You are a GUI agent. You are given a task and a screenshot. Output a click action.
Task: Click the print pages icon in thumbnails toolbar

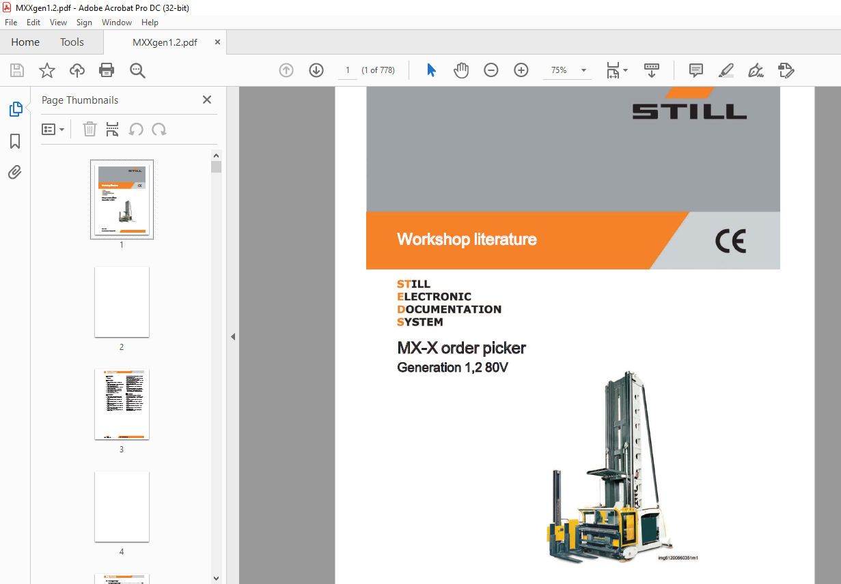tap(113, 129)
